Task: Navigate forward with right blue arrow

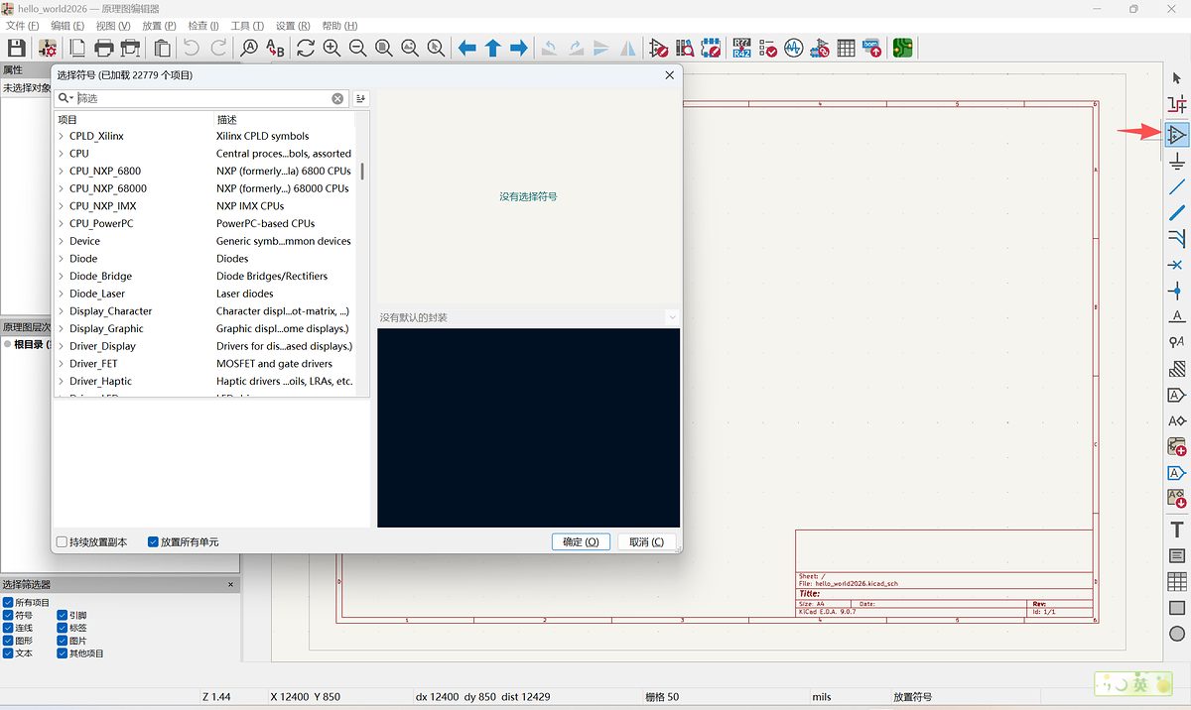Action: point(518,48)
